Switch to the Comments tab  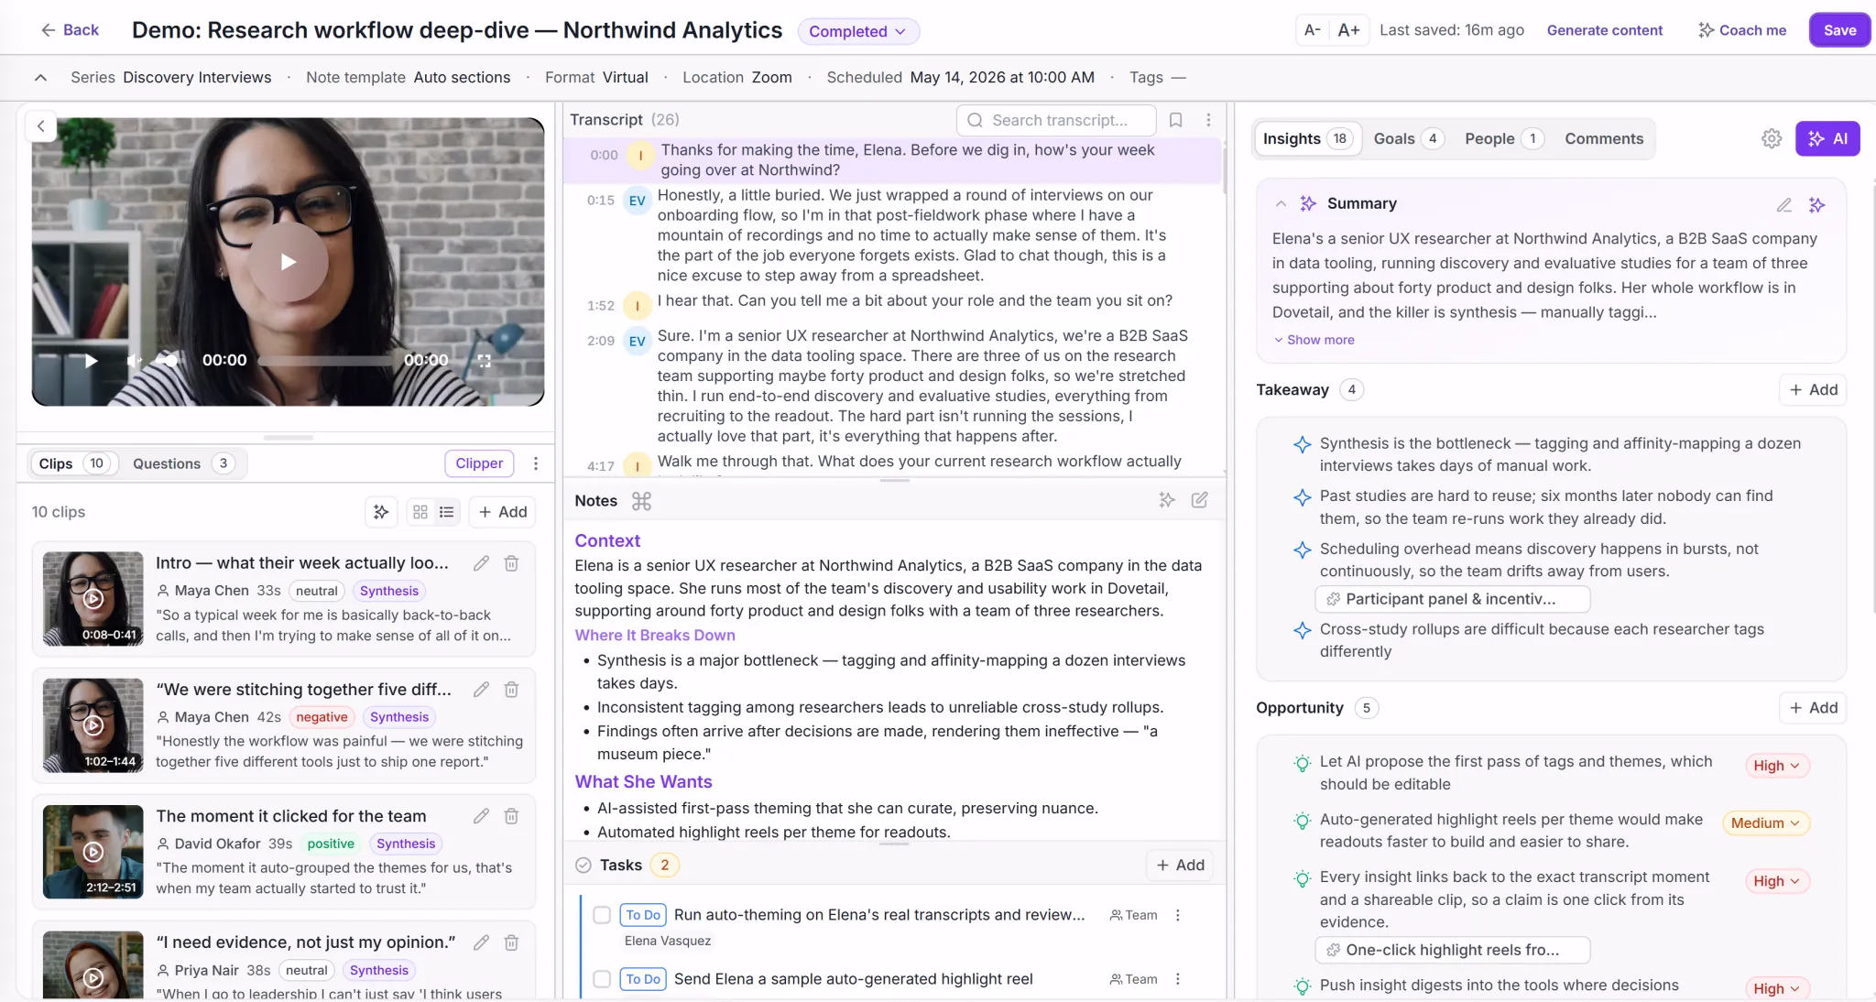(x=1604, y=138)
